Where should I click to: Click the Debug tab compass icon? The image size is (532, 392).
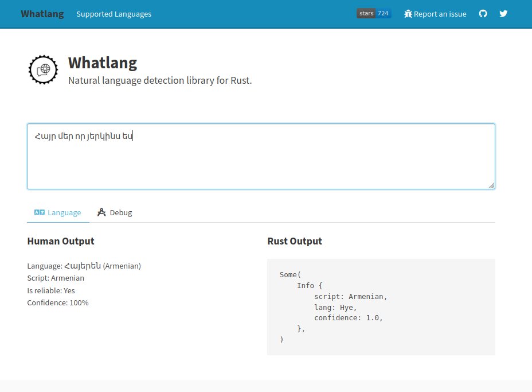pos(101,212)
